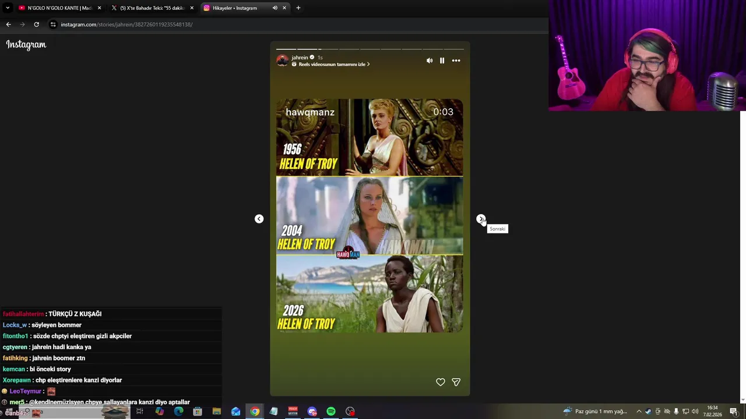Viewport: 746px width, 419px height.
Task: Open Chrome from the taskbar
Action: [x=255, y=411]
